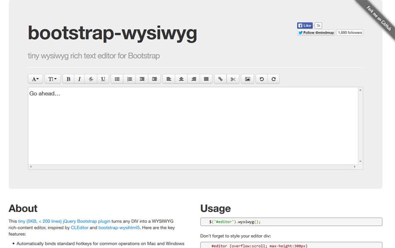Viewport: 395px width, 248px height.
Task: Insert a hyperlink using the link icon
Action: click(220, 79)
